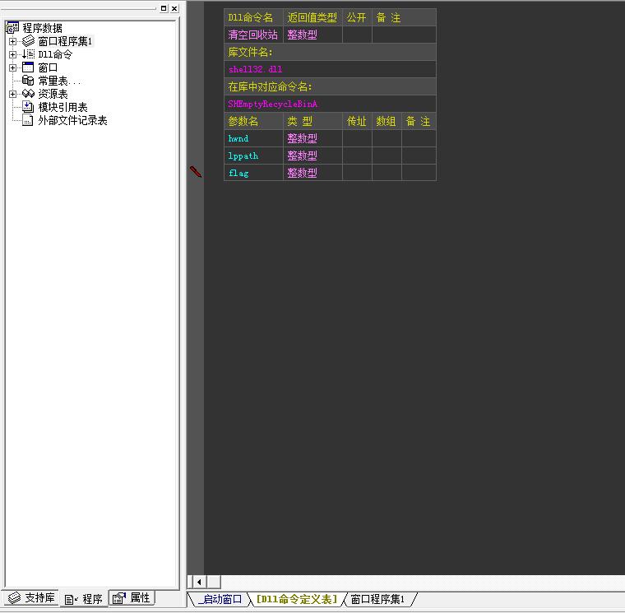The image size is (625, 613).
Task: Toggle the 数组 cell for lppath
Action: (x=387, y=156)
